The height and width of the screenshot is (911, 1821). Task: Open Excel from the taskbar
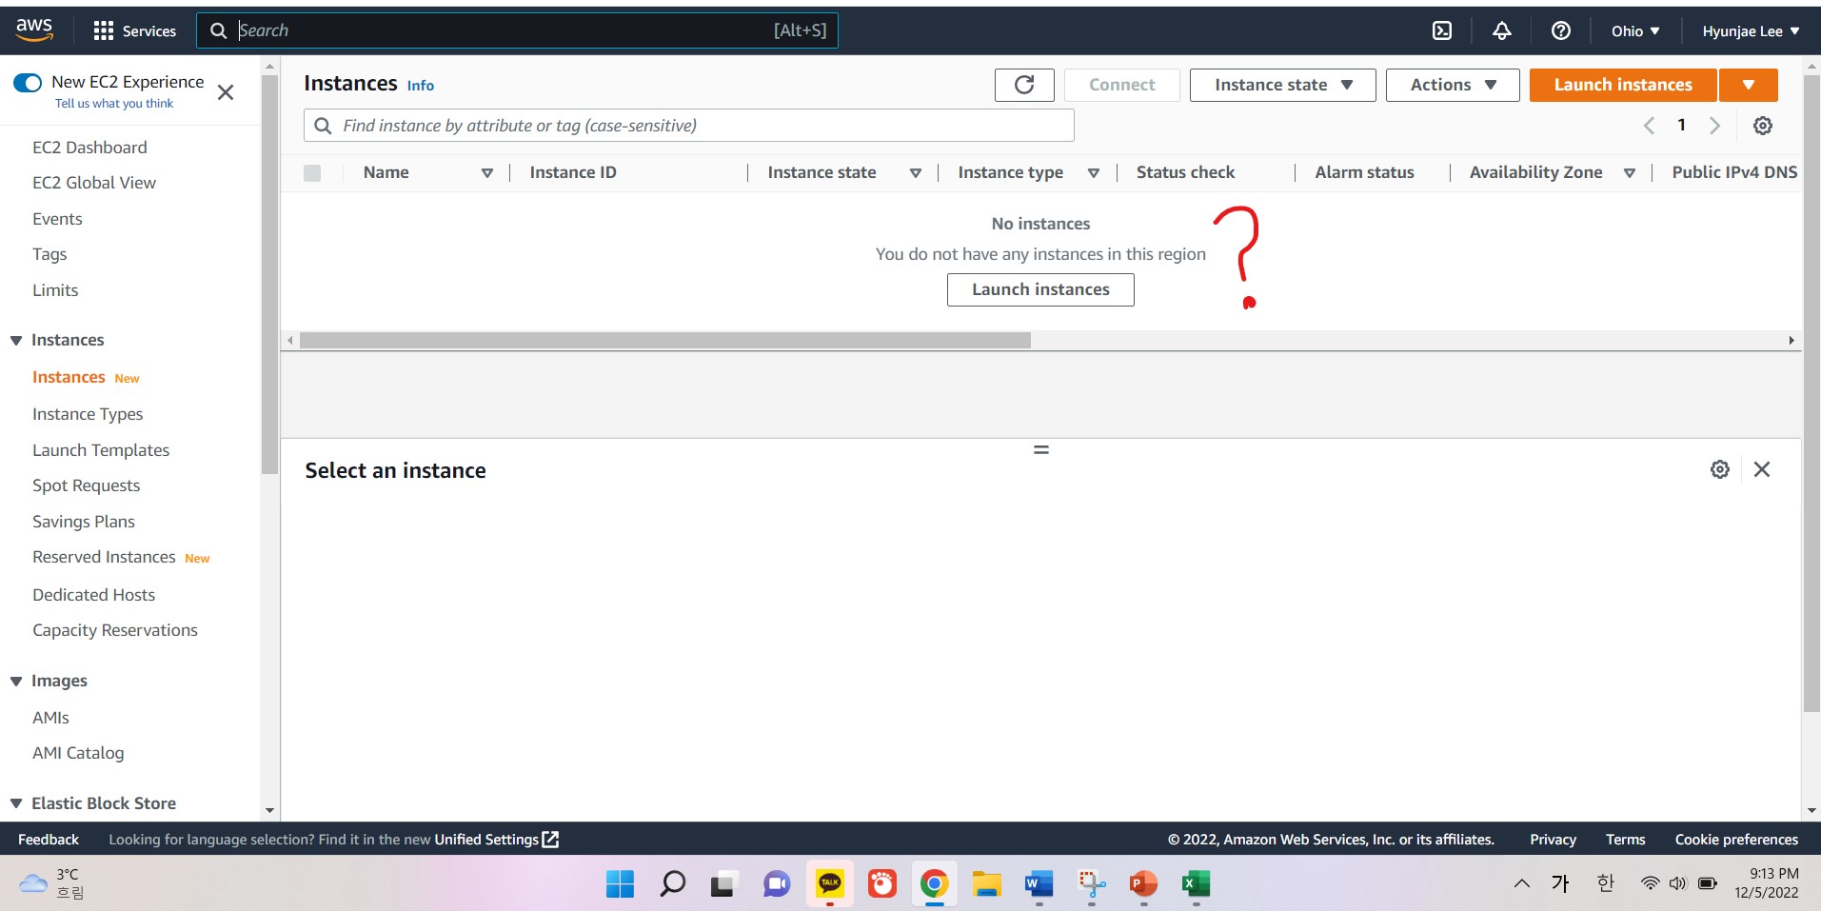coord(1196,884)
